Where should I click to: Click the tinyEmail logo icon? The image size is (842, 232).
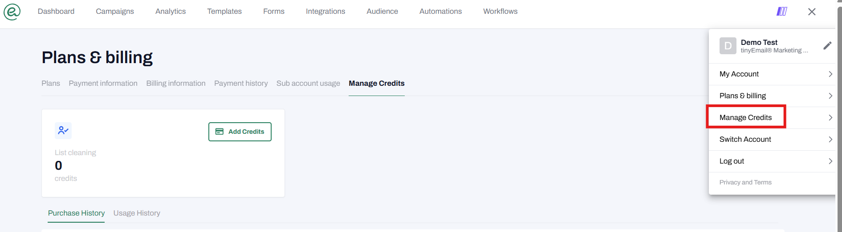[x=12, y=12]
